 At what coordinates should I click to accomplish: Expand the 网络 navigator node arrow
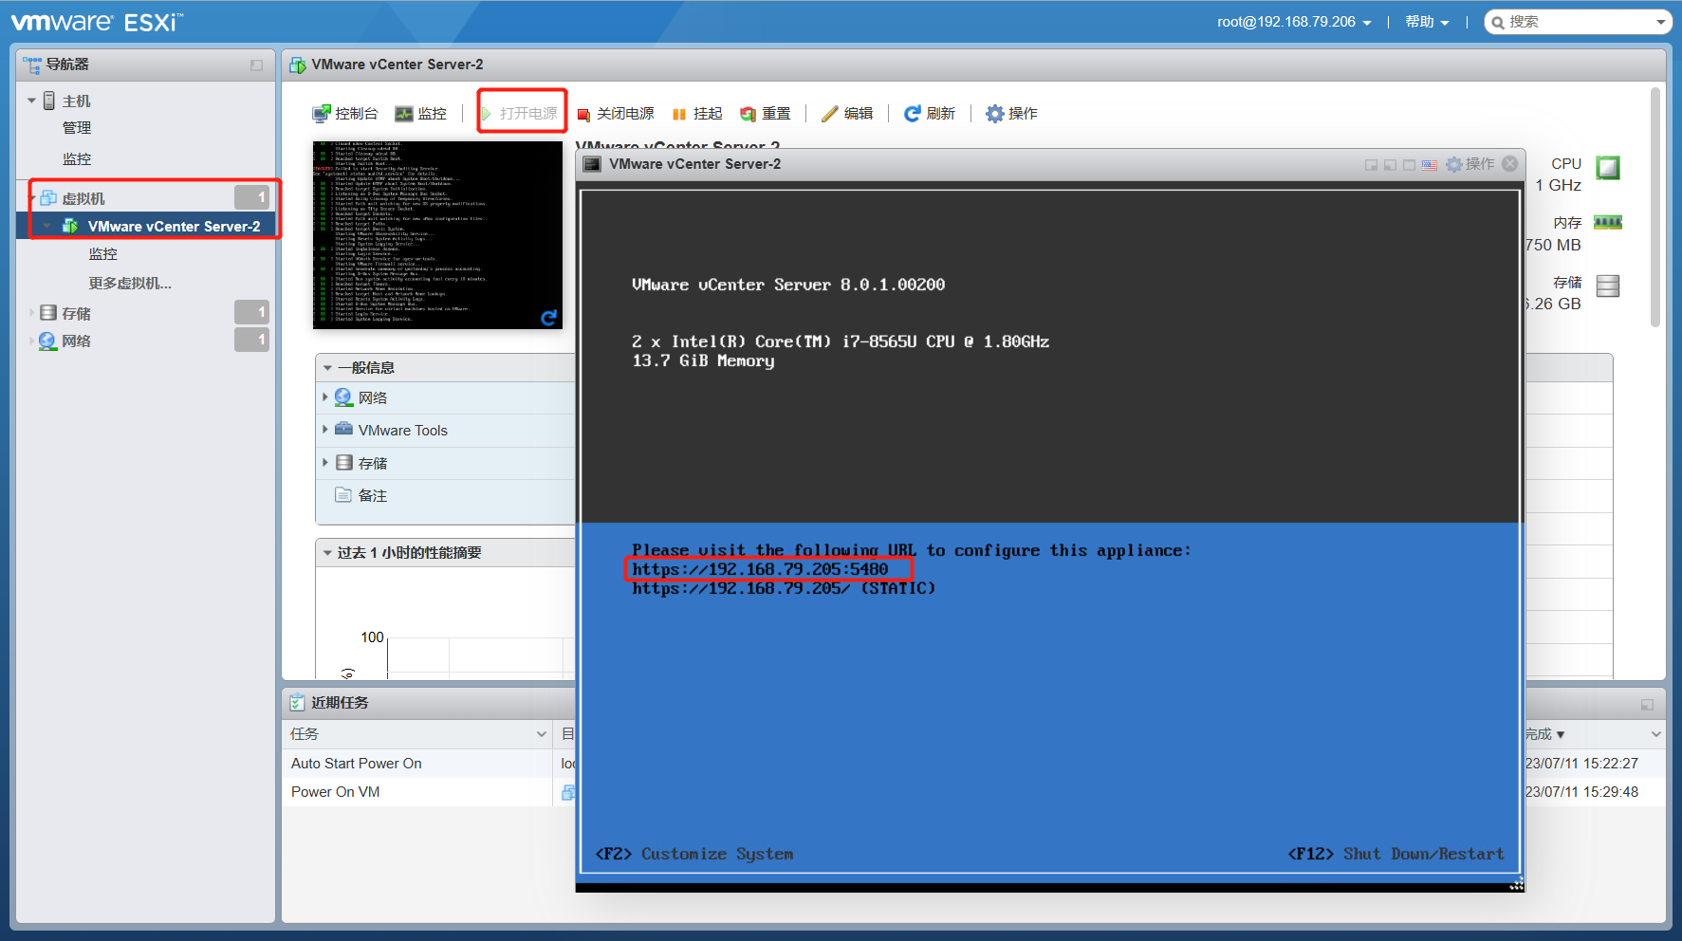pos(31,341)
